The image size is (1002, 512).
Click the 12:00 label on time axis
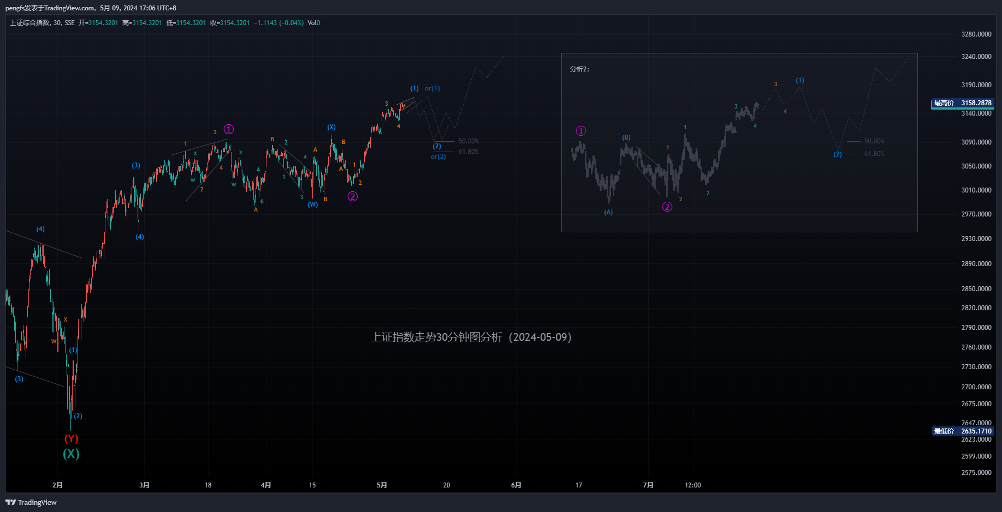pyautogui.click(x=693, y=485)
